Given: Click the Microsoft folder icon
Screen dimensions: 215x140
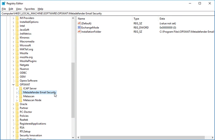Looking at the screenshot, I should [17, 45].
